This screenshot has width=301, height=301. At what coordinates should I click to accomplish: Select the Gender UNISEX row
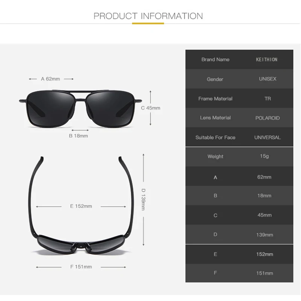(x=239, y=79)
